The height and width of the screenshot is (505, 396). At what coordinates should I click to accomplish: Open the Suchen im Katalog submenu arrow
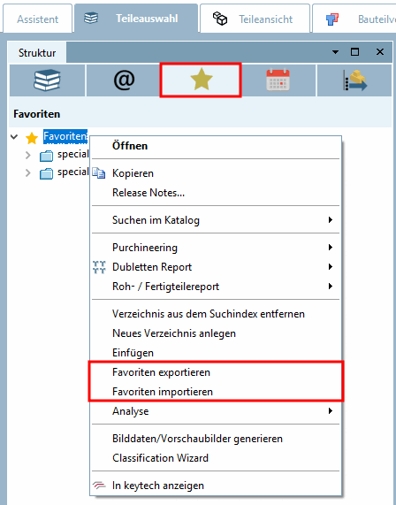(x=330, y=219)
